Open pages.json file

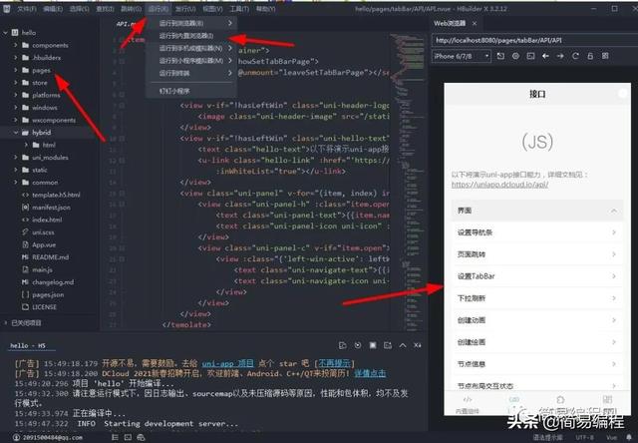pyautogui.click(x=48, y=294)
